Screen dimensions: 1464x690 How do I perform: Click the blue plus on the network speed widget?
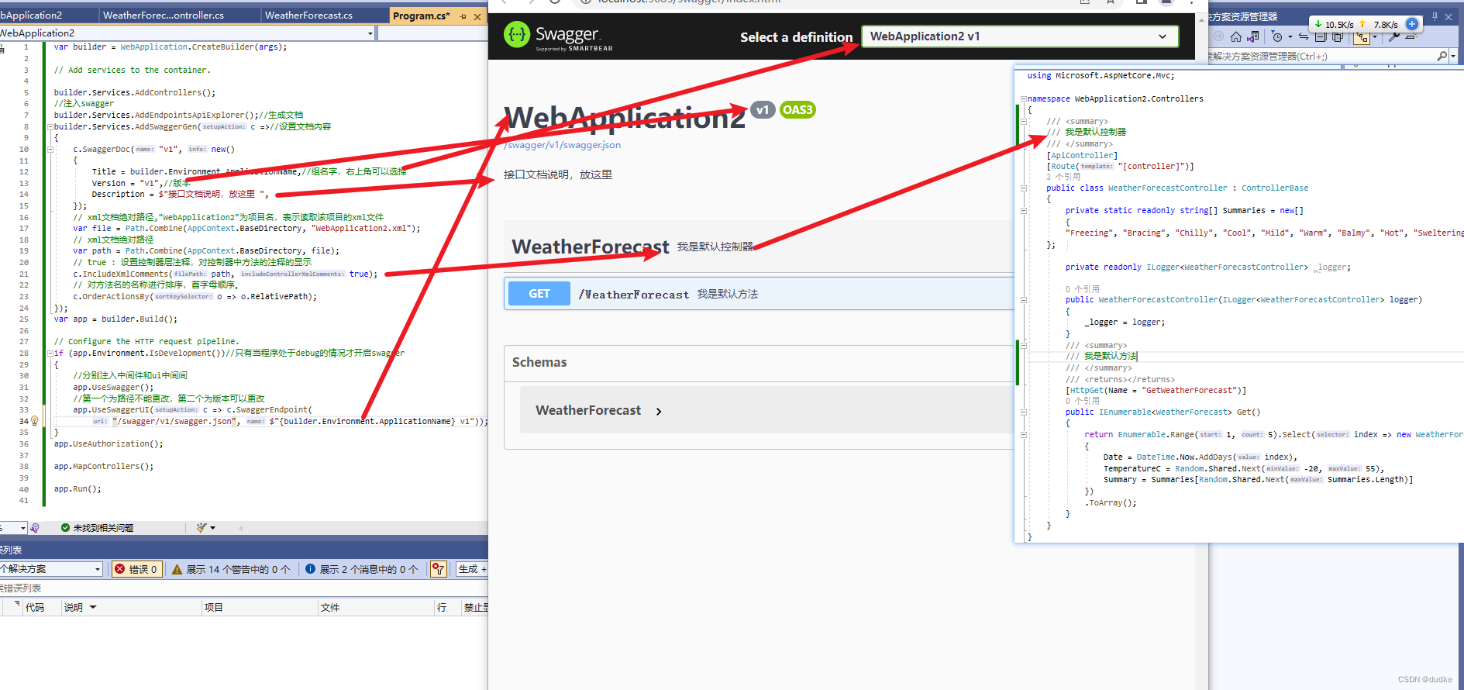(x=1412, y=24)
